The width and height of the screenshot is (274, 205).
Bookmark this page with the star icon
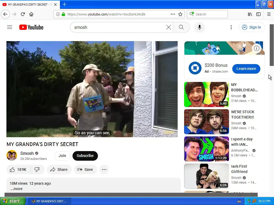(180, 14)
